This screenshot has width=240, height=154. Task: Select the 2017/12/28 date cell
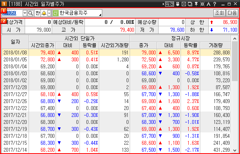pos(15,87)
